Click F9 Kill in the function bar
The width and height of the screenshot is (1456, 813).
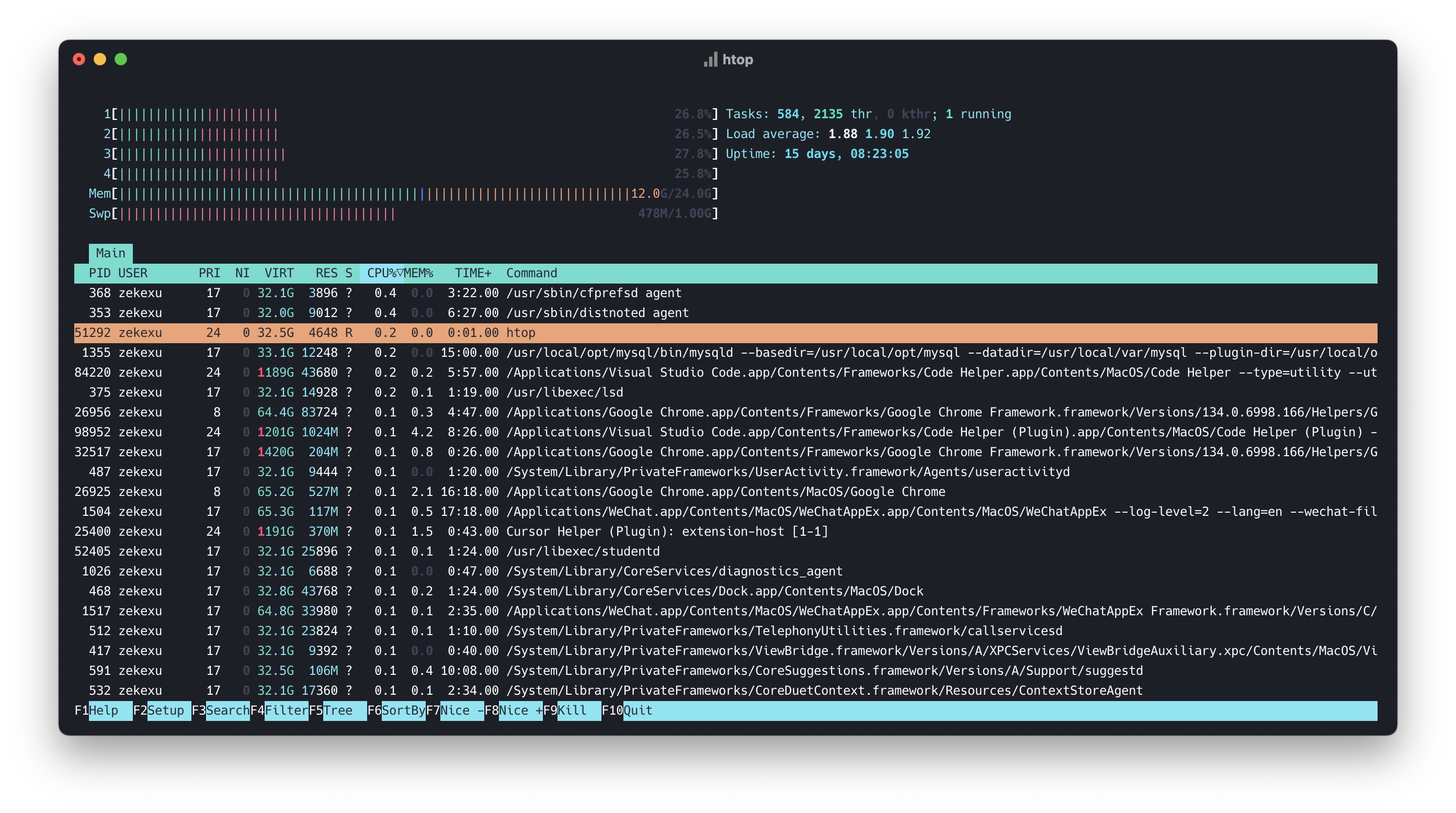(x=572, y=710)
